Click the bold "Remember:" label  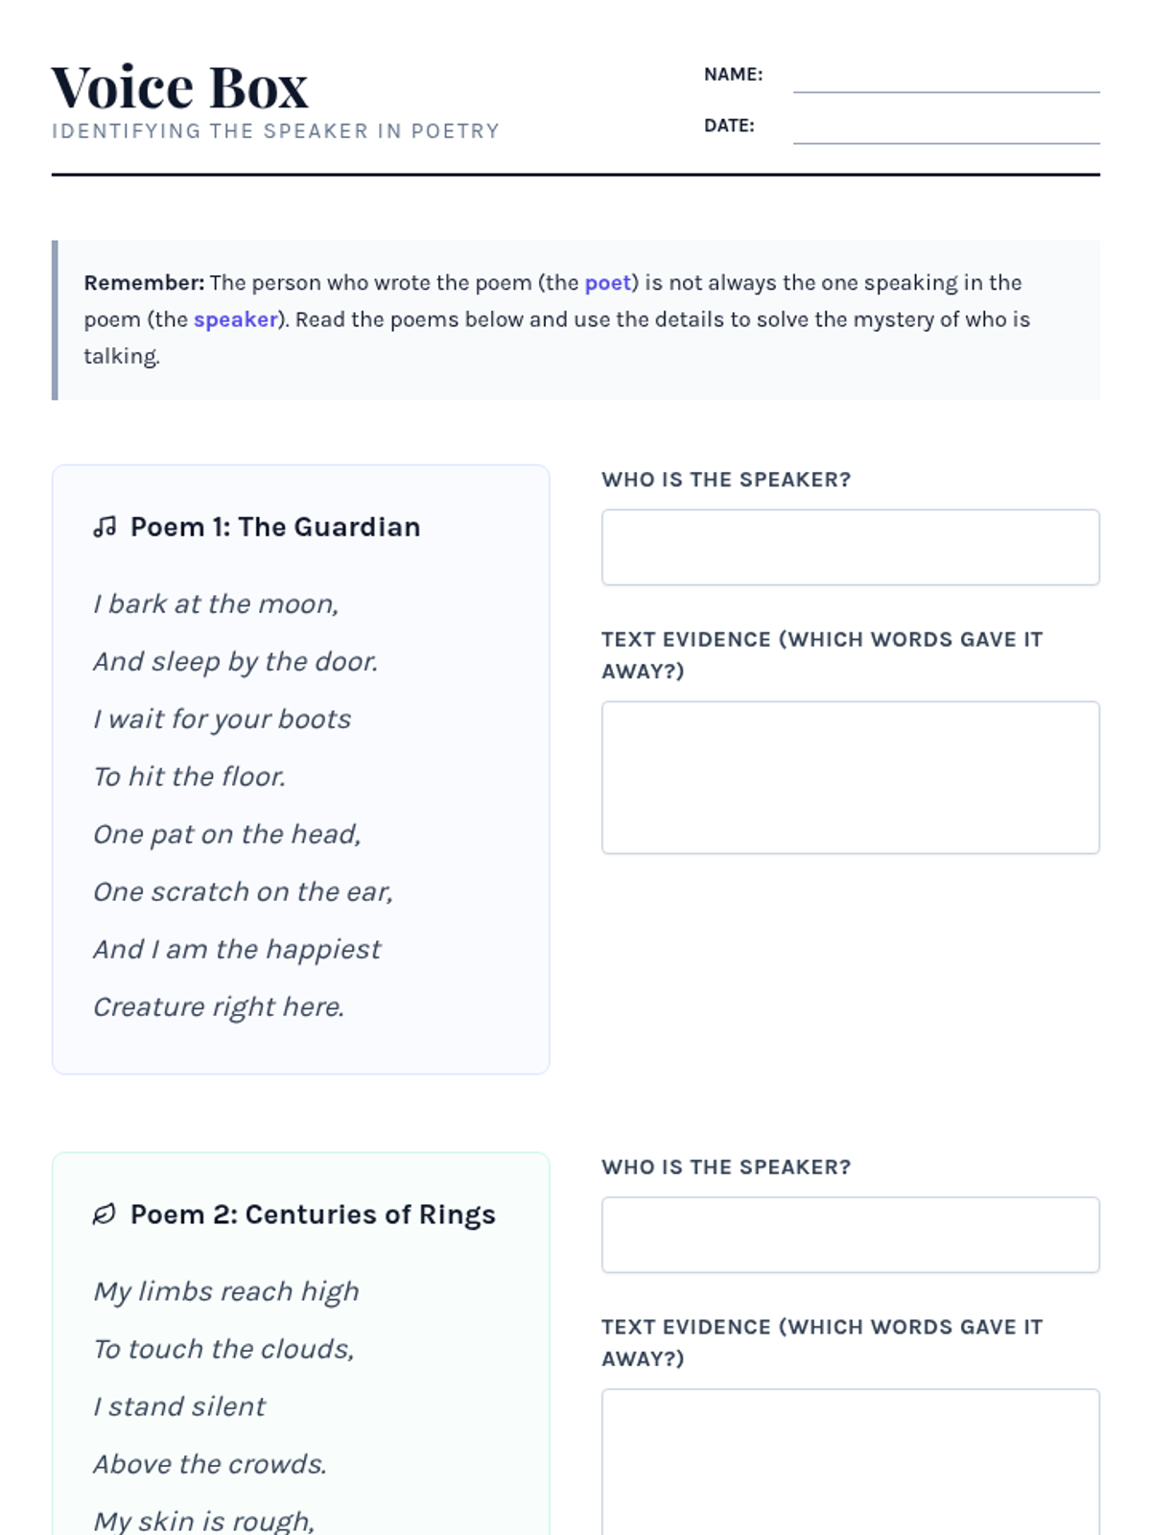coord(144,283)
